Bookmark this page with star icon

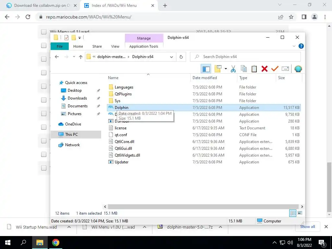(291, 17)
